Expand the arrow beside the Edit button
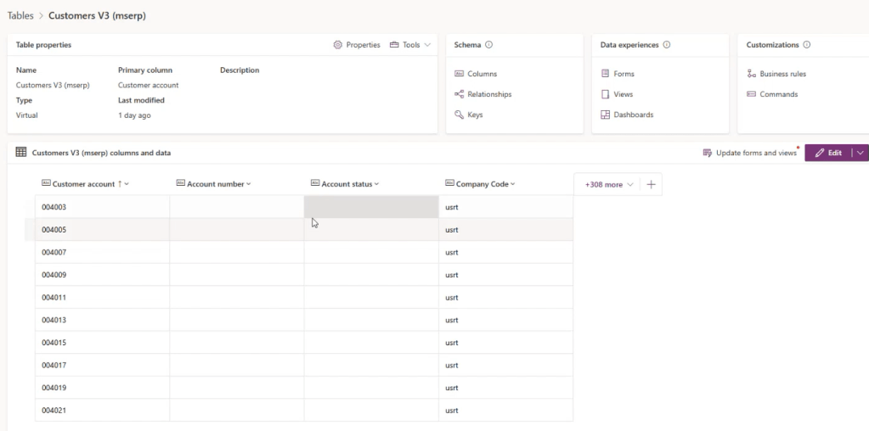Screen dimensions: 869x431 tap(861, 153)
